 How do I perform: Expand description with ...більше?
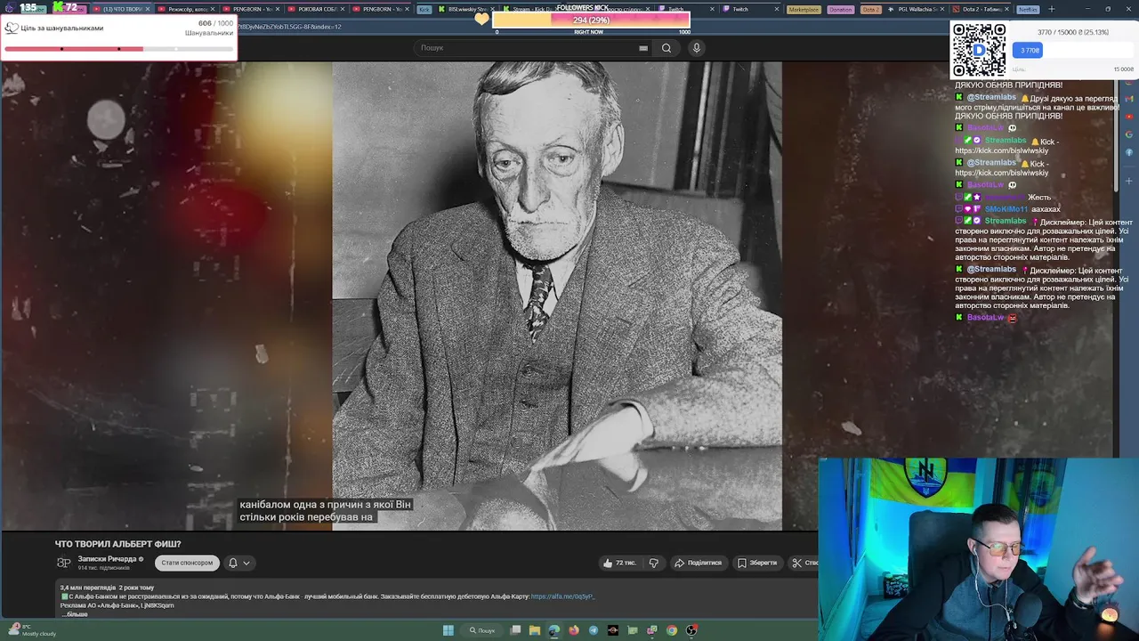point(76,614)
